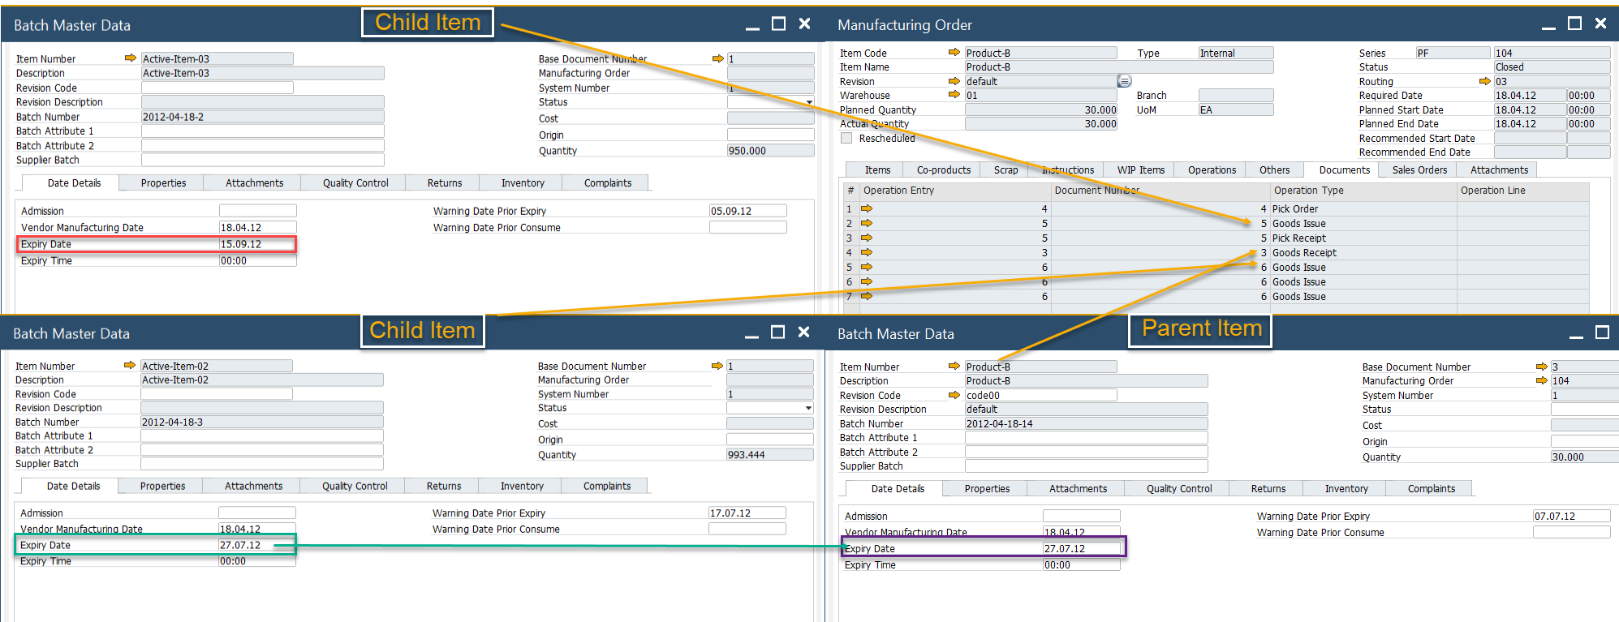Click Planned Quantity field in Manufacturing Order
Viewport: 1619px width, 622px height.
click(x=1040, y=109)
